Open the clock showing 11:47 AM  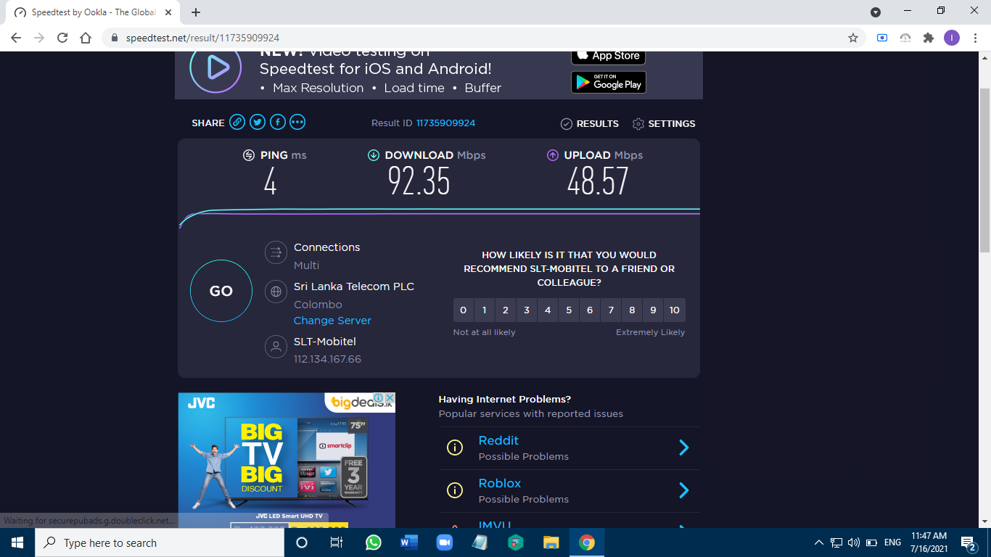tap(929, 542)
